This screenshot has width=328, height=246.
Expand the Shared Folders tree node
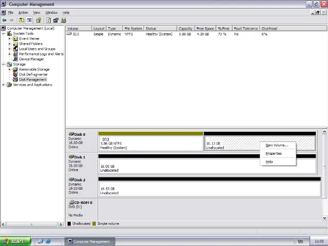tap(10, 44)
